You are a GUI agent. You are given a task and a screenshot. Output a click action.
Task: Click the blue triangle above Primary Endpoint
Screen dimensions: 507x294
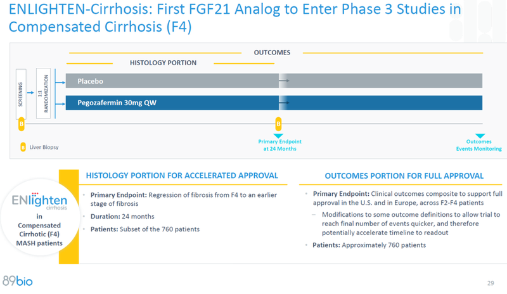[278, 136]
